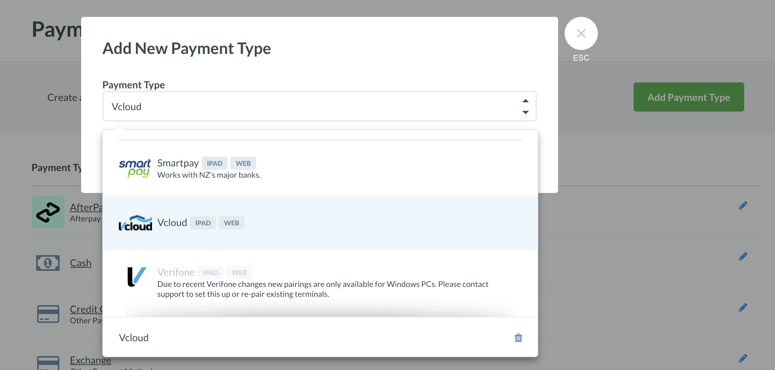This screenshot has height=370, width=775.
Task: Click the selected Vcloud entry in the dropdown footer
Action: pos(133,338)
